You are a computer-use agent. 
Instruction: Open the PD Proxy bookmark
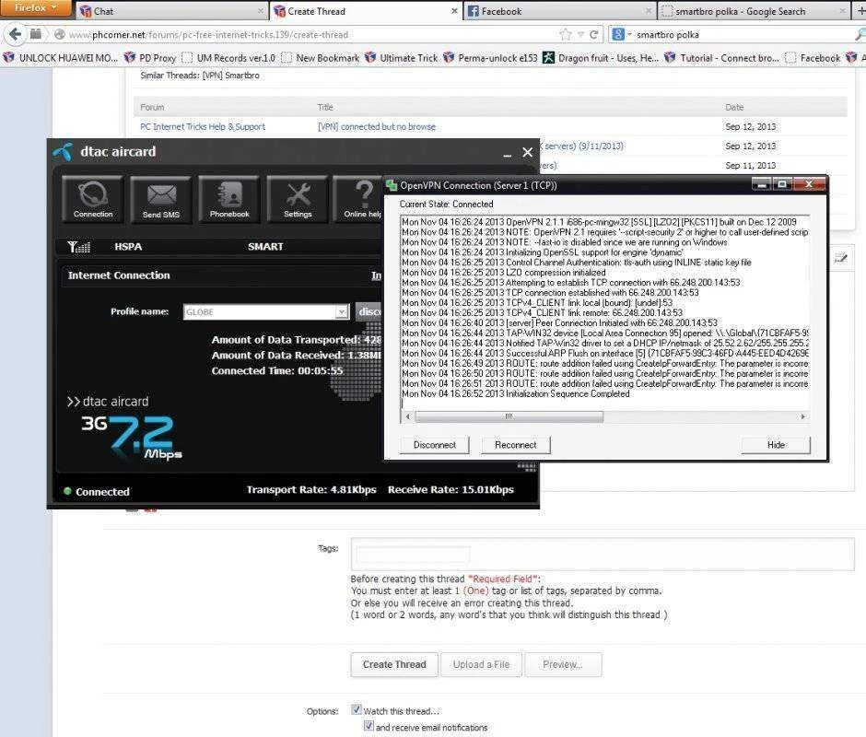(x=149, y=57)
